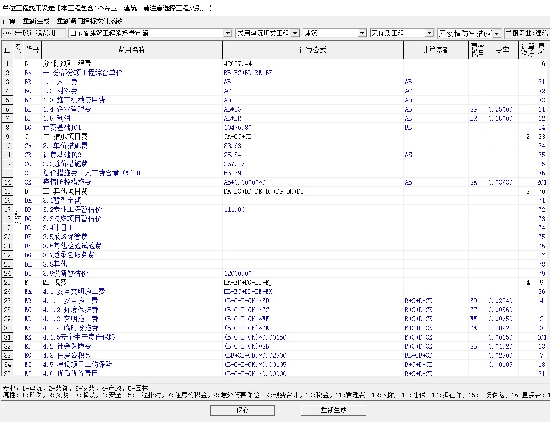
Task: Click the 费率 column header
Action: click(x=503, y=50)
